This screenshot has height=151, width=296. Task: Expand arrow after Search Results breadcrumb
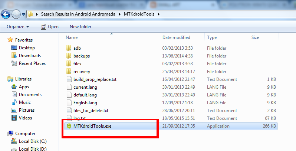pos(120,14)
